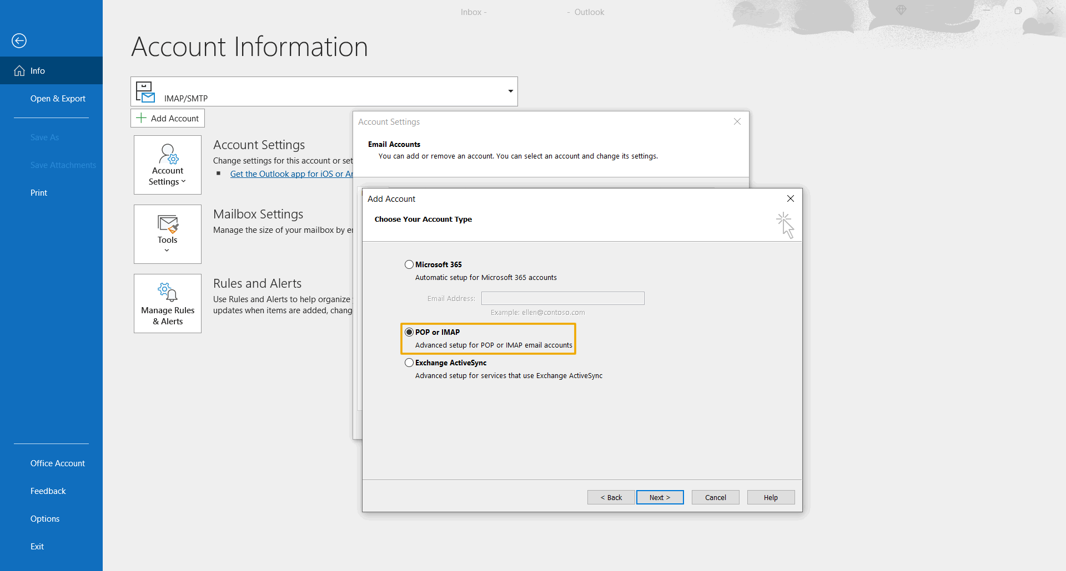
Task: Click the back arrow icon in sidebar
Action: tap(19, 40)
